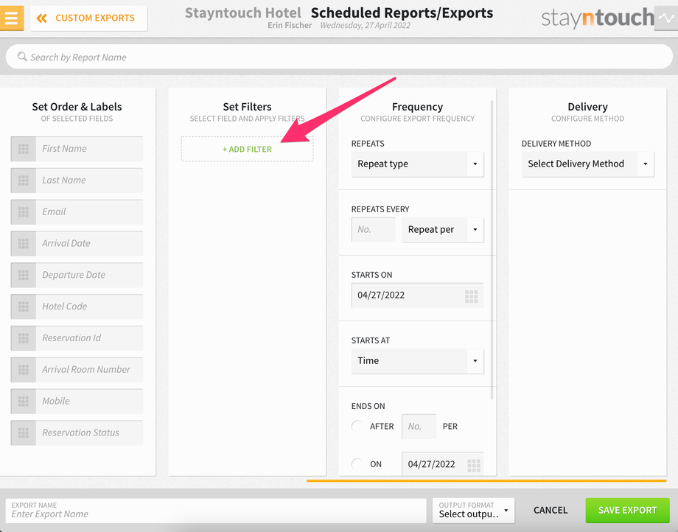This screenshot has height=532, width=678.
Task: Click the Wednesday, 27 April 2022 date text
Action: click(x=365, y=26)
